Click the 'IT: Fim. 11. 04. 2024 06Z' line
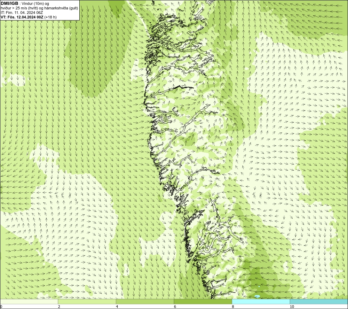 [x=22, y=13]
